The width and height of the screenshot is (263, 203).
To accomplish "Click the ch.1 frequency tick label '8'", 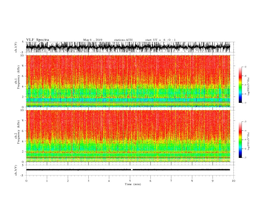I will click(x=23, y=66).
